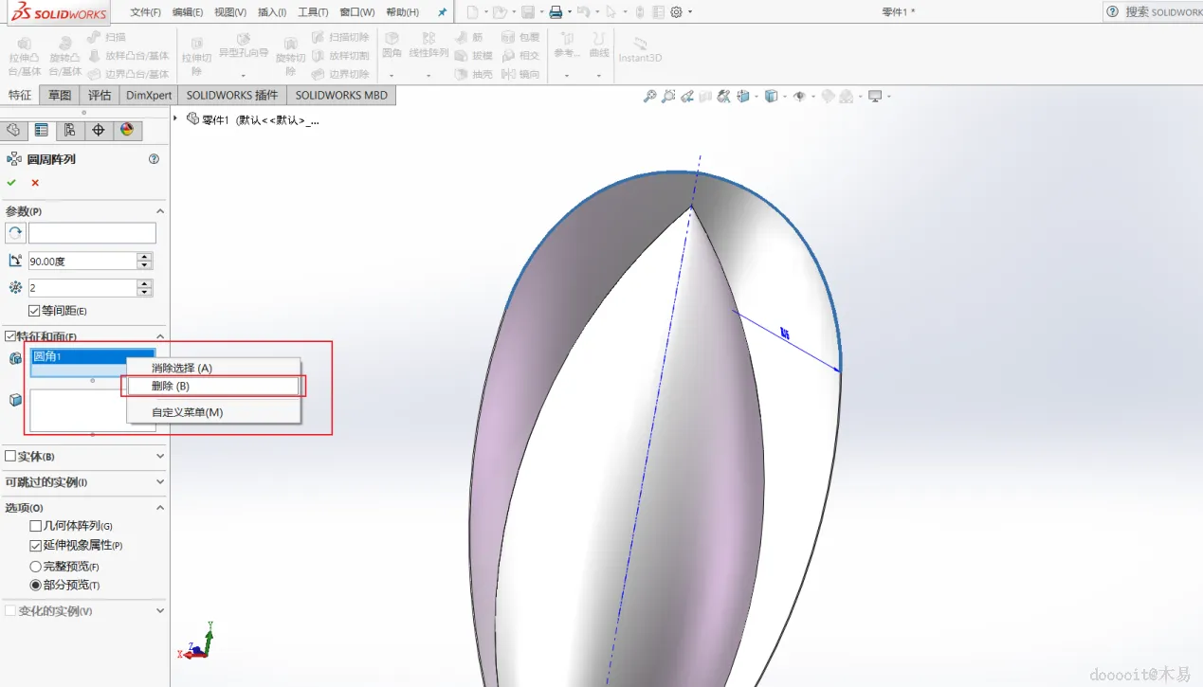Open the 视图(V) menu
Screen dimensions: 1203x687
click(230, 12)
